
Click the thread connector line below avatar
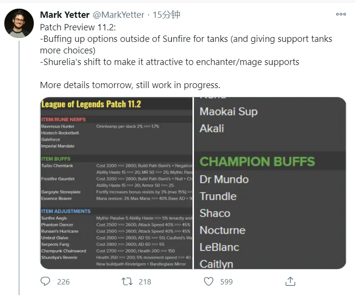pyautogui.click(x=19, y=167)
